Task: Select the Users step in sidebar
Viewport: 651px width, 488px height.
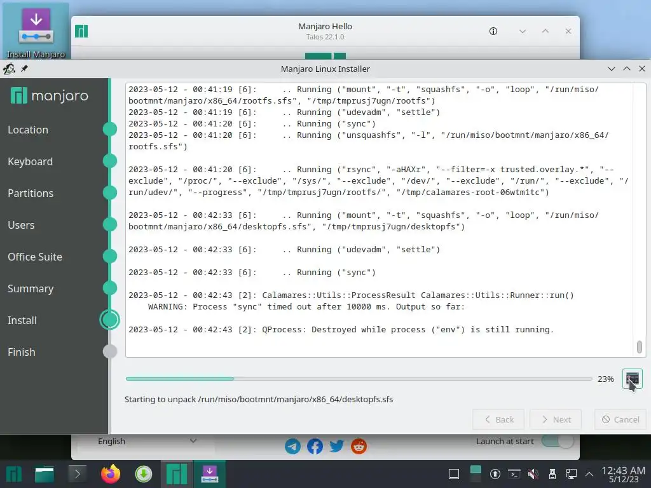Action: point(21,225)
